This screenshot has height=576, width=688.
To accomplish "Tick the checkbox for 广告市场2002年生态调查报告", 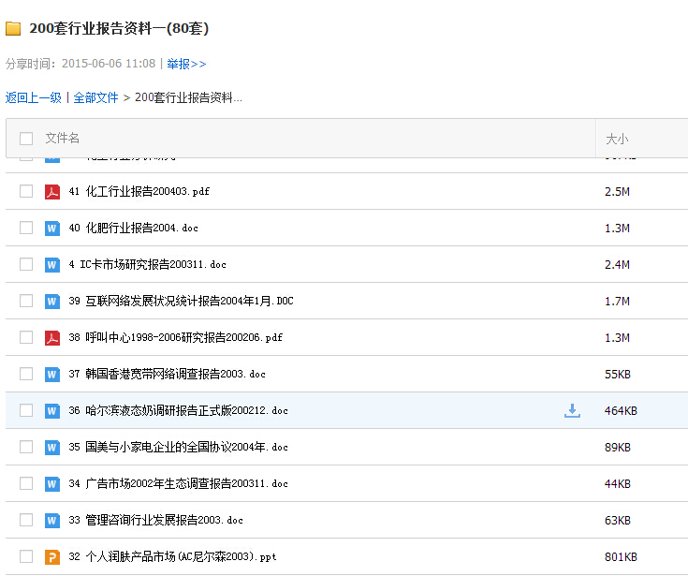I will coord(26,483).
